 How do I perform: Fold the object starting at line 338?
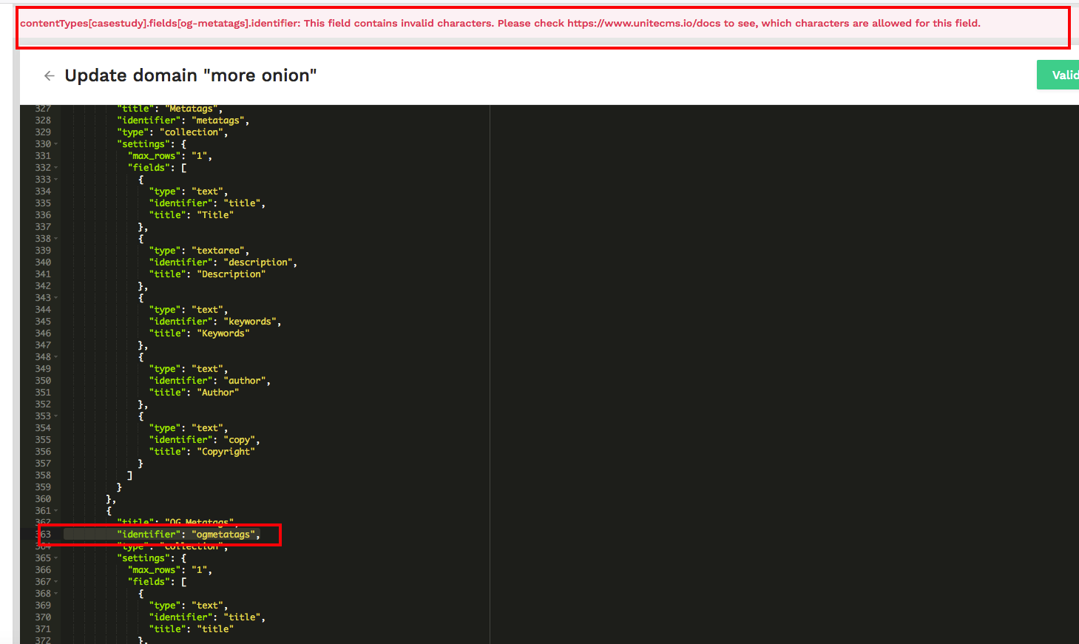click(x=56, y=239)
